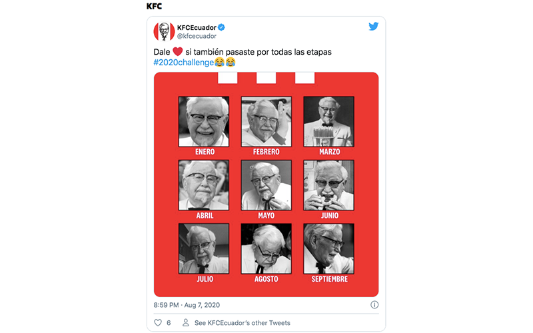Open the tweet info circle icon
533x333 pixels.
(374, 305)
